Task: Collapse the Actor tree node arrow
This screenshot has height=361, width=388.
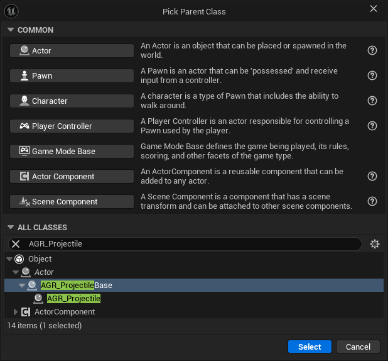Action: tap(16, 272)
